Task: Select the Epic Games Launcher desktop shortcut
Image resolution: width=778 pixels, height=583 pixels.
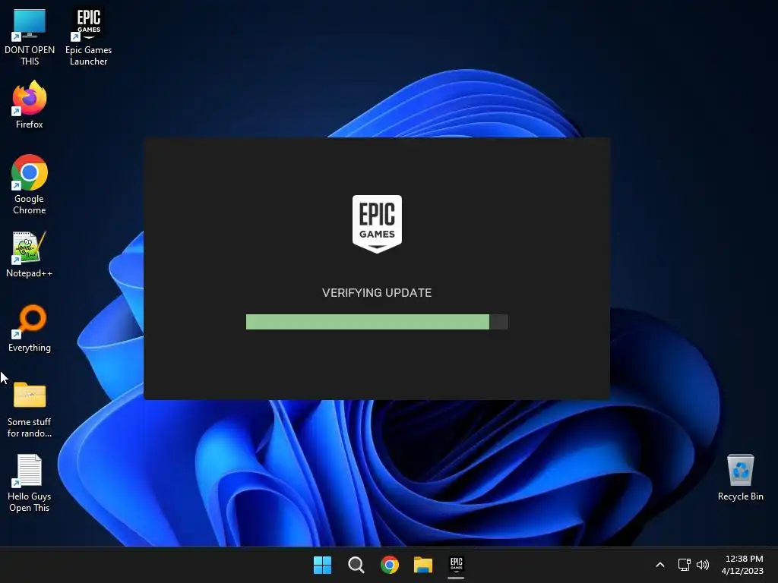Action: click(88, 37)
